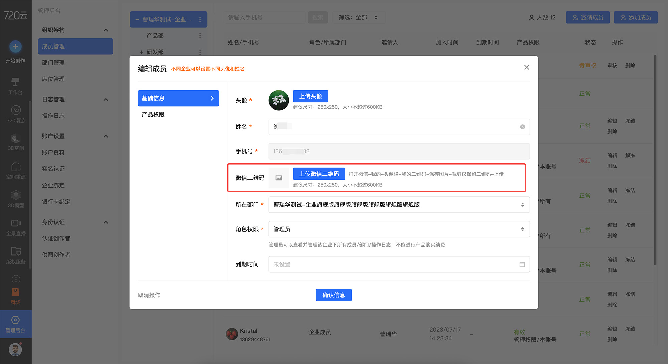Close the 编辑成员 dialog
This screenshot has height=364, width=668.
pyautogui.click(x=527, y=67)
